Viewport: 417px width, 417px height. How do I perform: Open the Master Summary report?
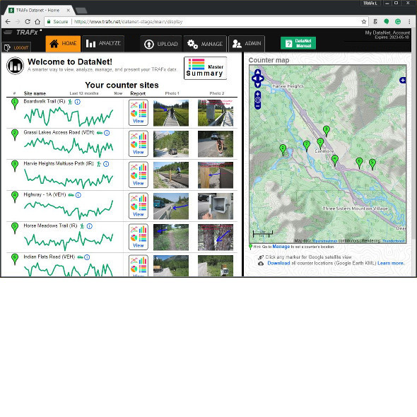pyautogui.click(x=205, y=68)
